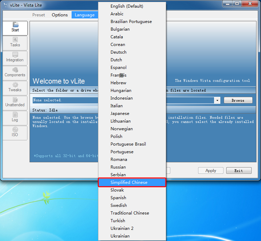Choose Romana language

[132, 160]
